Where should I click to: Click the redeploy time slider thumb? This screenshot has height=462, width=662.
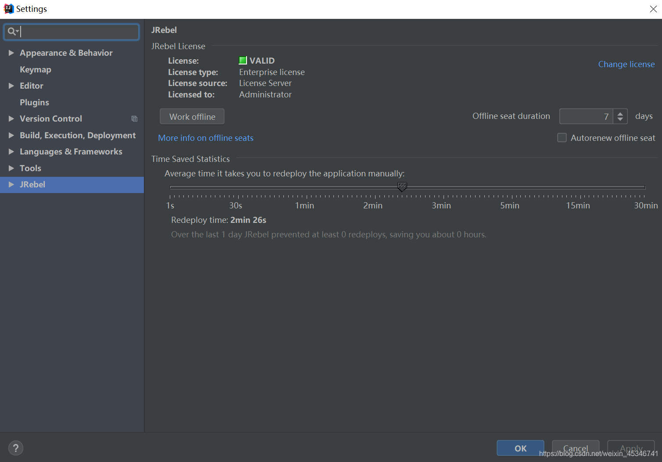402,187
